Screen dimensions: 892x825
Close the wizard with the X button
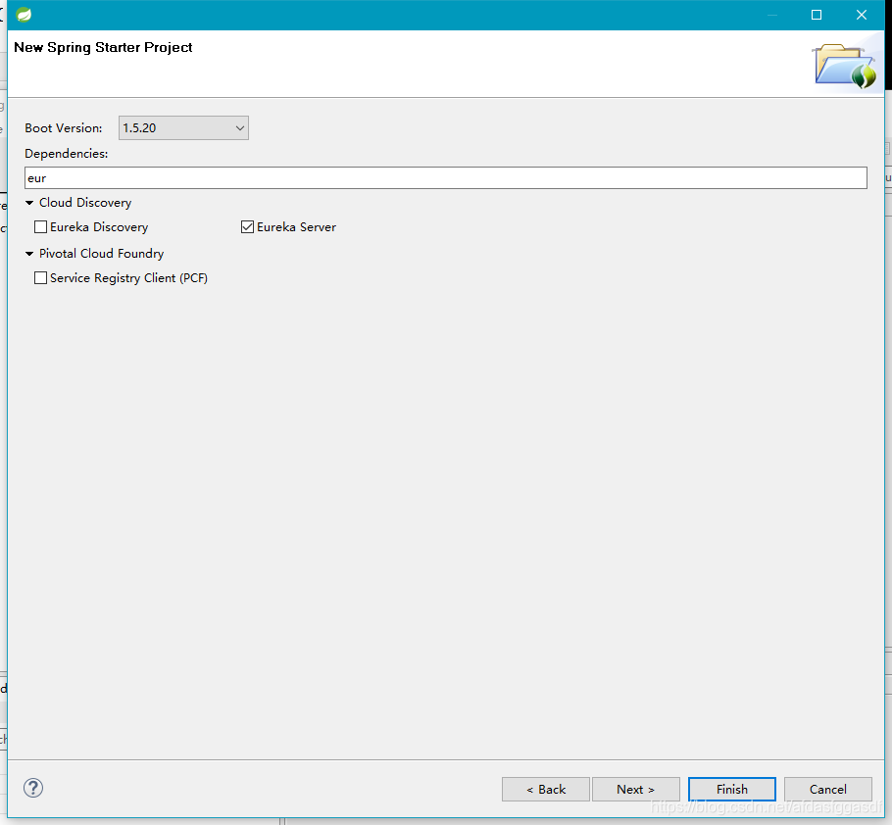[x=862, y=15]
